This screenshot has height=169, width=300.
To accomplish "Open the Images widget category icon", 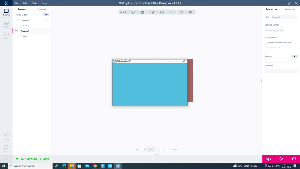I will (143, 12).
